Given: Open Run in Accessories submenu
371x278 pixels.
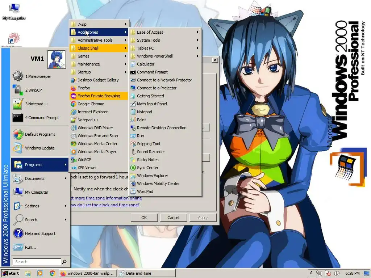Looking at the screenshot, I should [x=165, y=136].
